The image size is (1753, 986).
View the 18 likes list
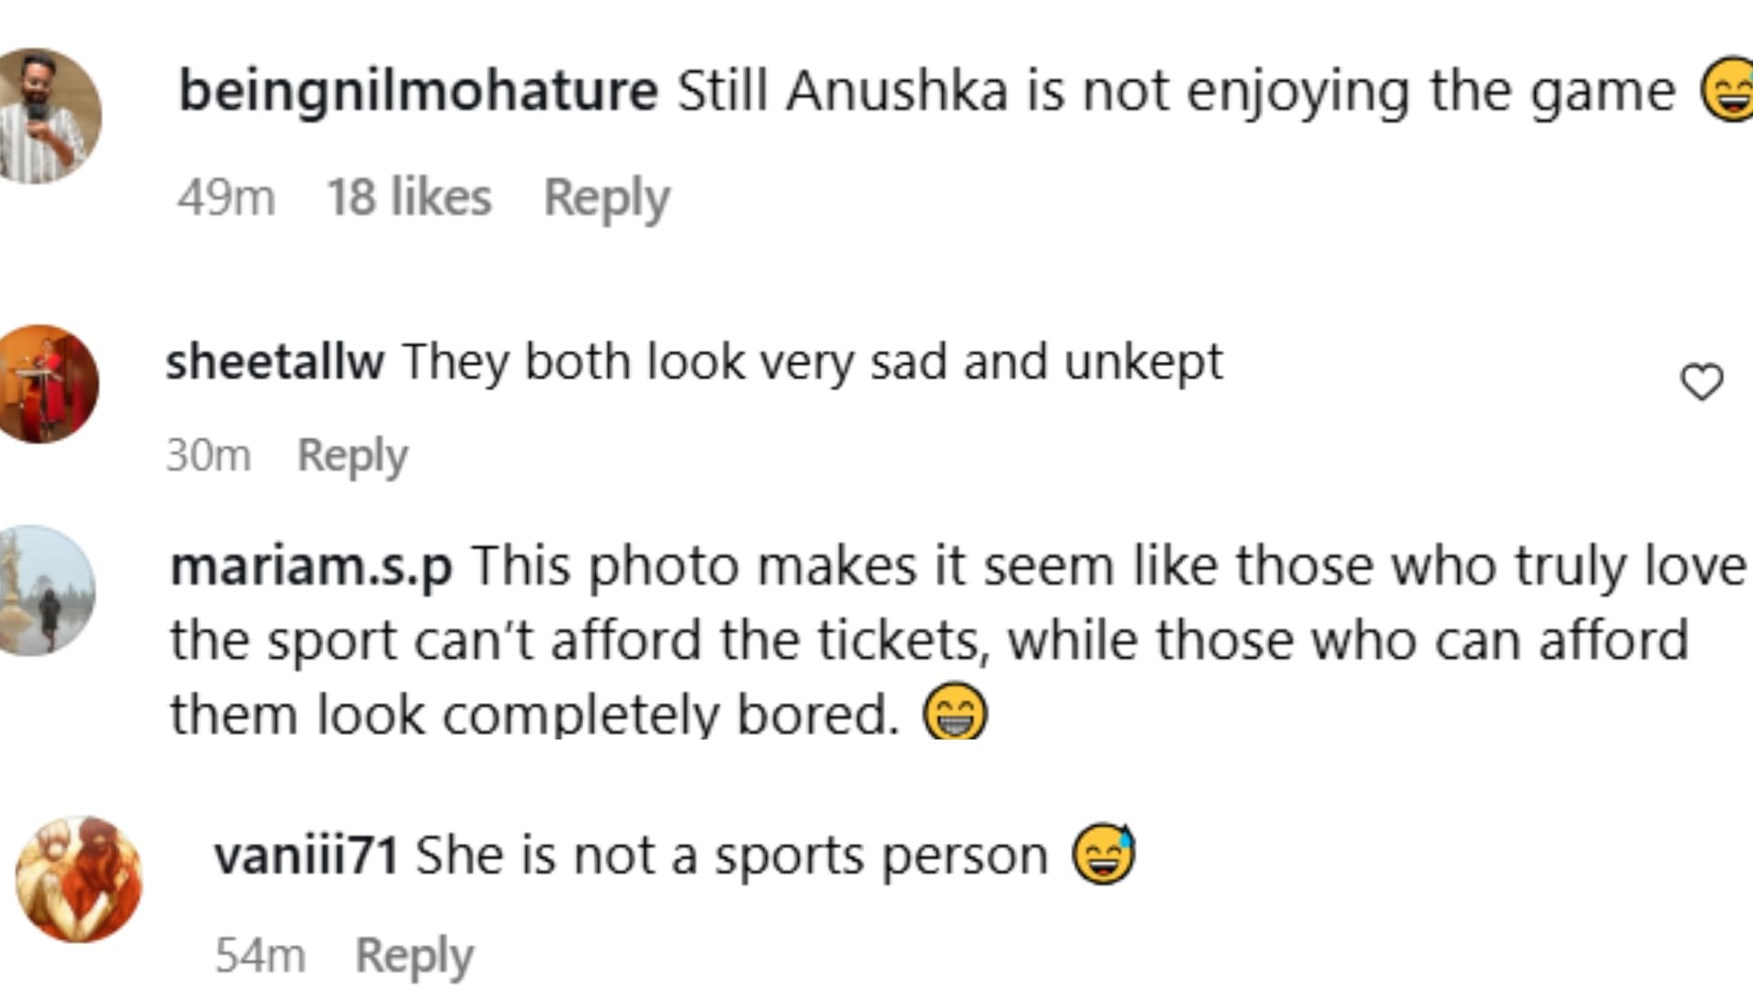tap(409, 197)
